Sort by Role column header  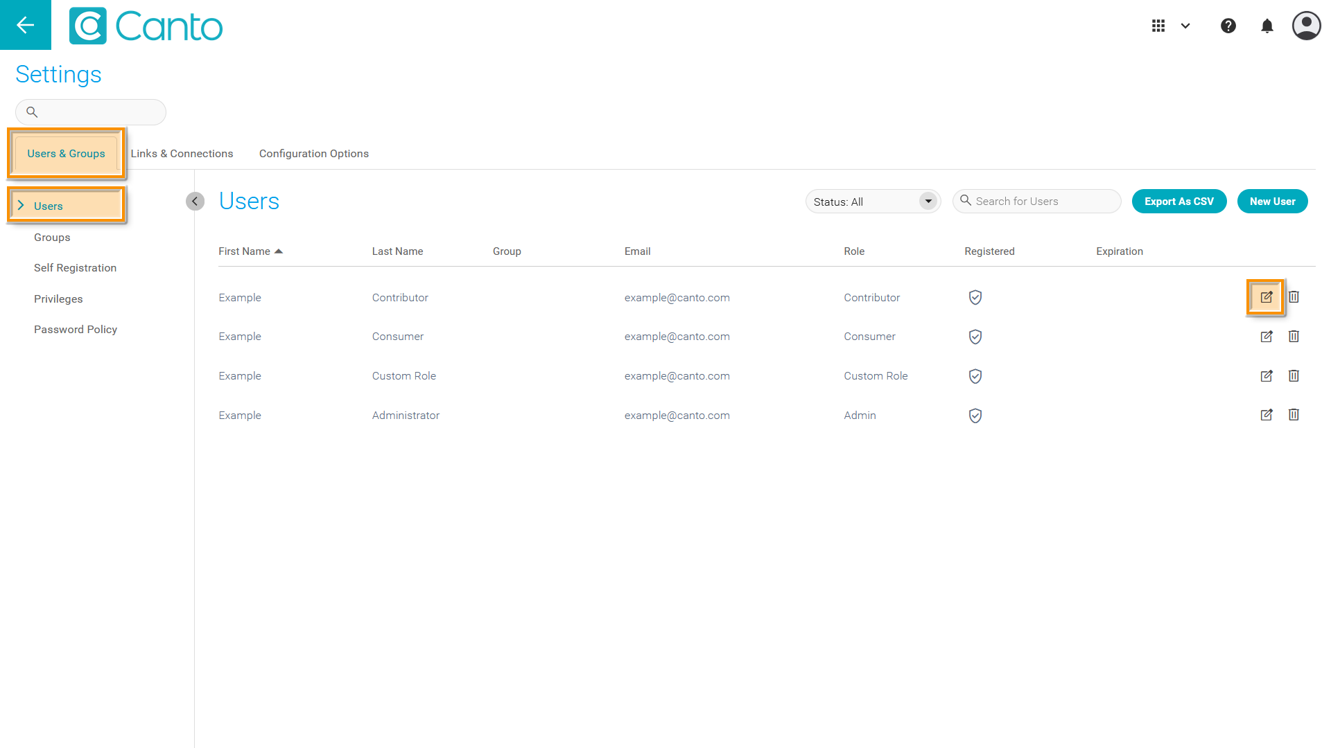click(x=854, y=251)
